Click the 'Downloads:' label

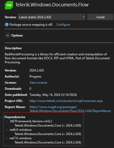(13, 89)
